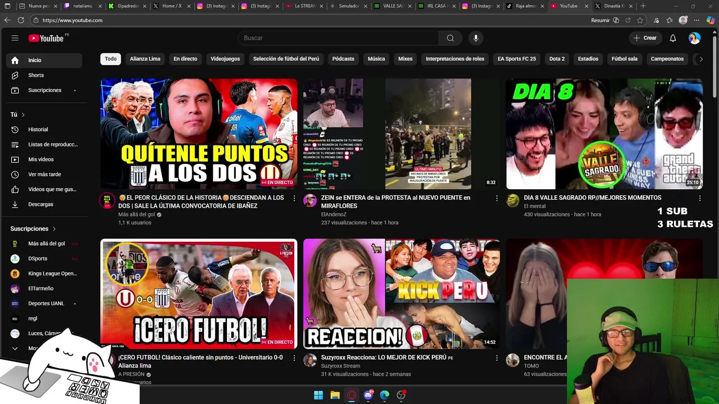Open a new browser tab with the plus button
The image size is (719, 404).
point(643,6)
